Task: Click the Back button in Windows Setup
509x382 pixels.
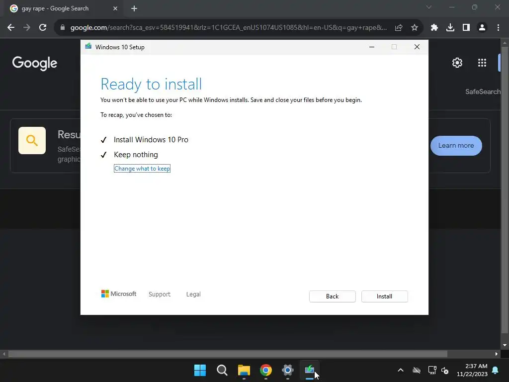Action: click(x=332, y=296)
